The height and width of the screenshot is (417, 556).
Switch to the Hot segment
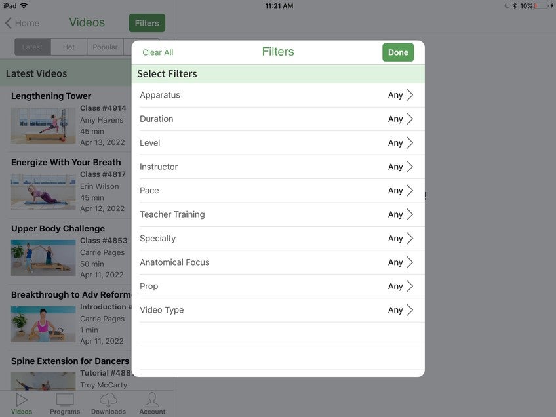(69, 47)
